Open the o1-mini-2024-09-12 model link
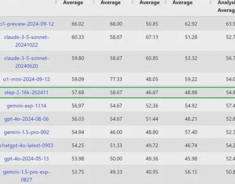The height and width of the screenshot is (184, 235). (x=27, y=79)
